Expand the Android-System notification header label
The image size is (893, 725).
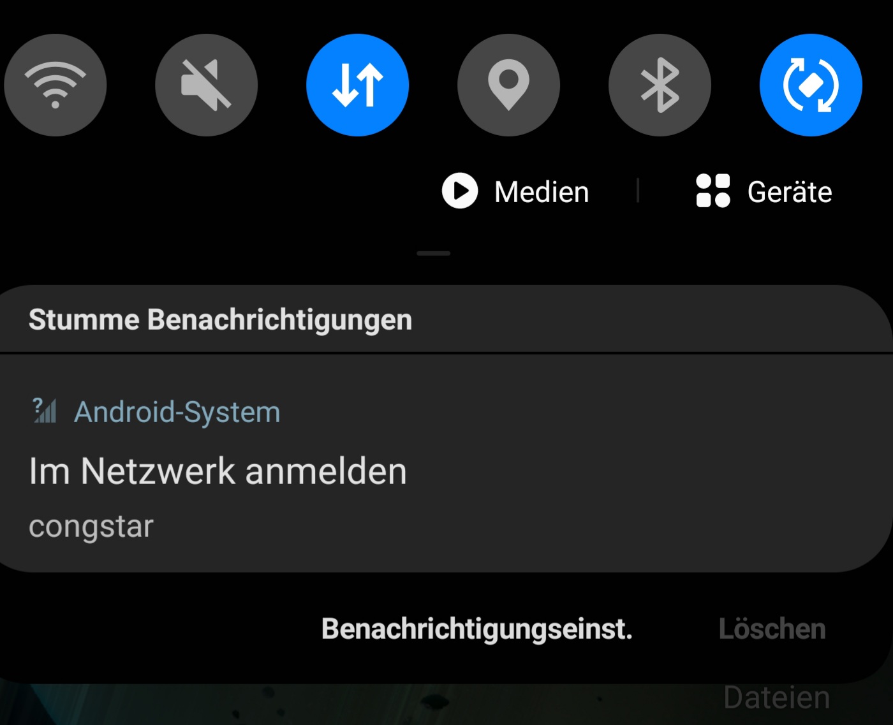coord(177,412)
